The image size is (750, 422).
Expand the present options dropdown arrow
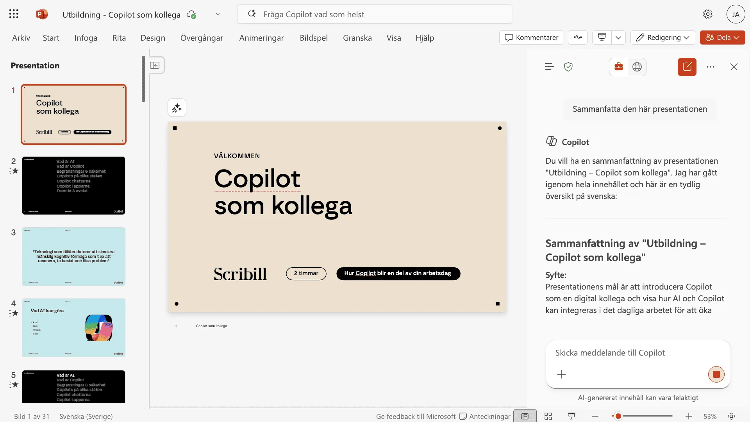(618, 38)
